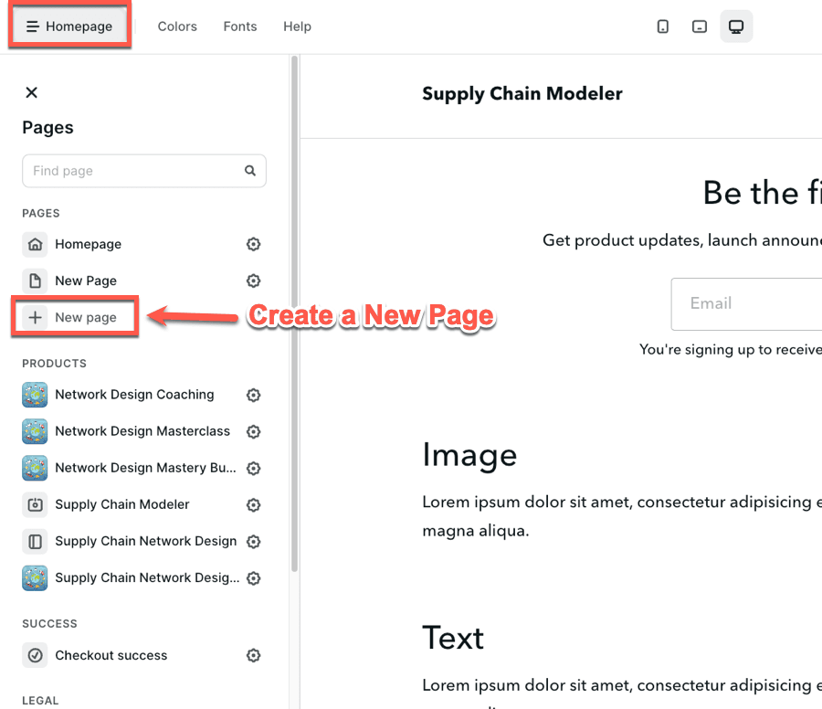
Task: Open the Fonts menu
Action: pyautogui.click(x=240, y=26)
